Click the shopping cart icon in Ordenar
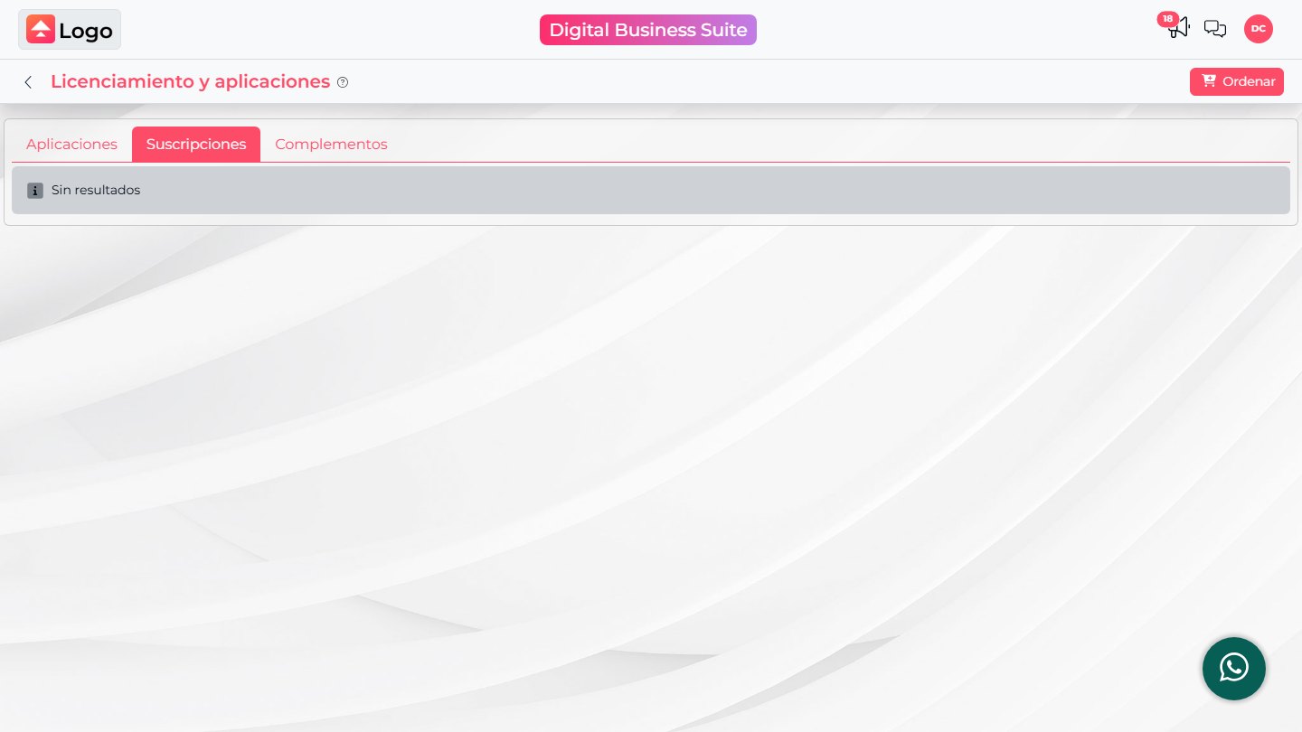1302x732 pixels. [x=1209, y=80]
